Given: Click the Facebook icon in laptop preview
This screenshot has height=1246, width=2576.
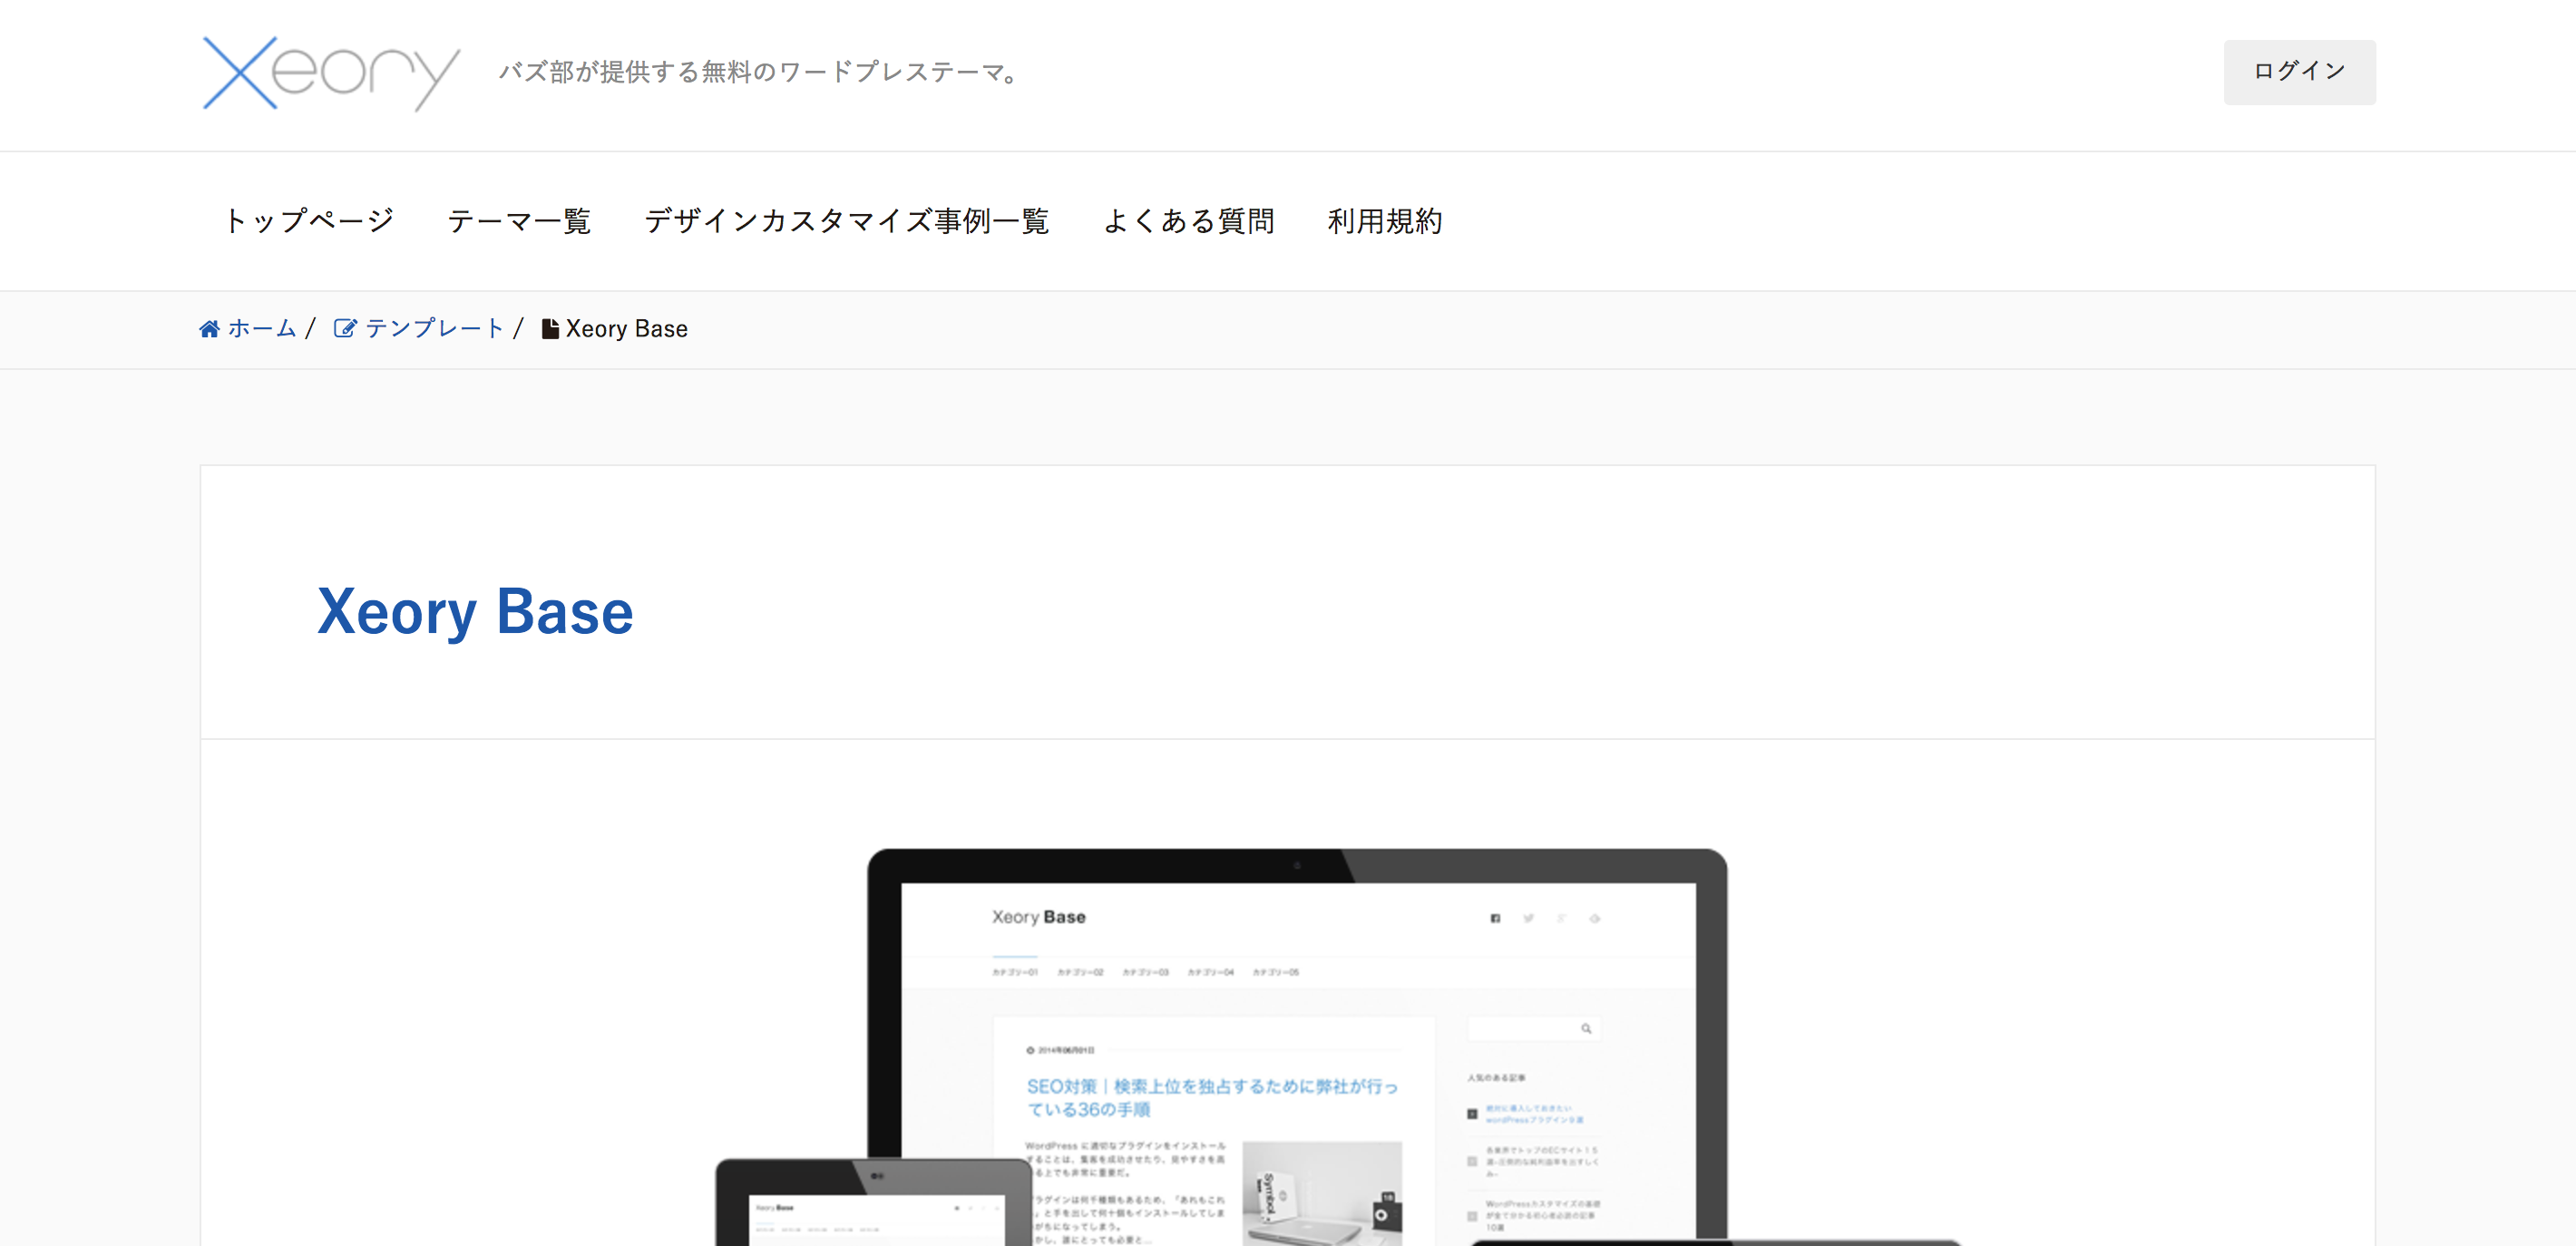Looking at the screenshot, I should point(1495,918).
